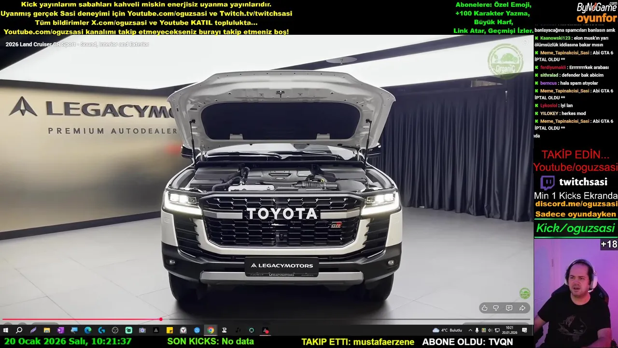This screenshot has height=348, width=618.
Task: Click the Kick/oguzsasi green banner
Action: [576, 228]
